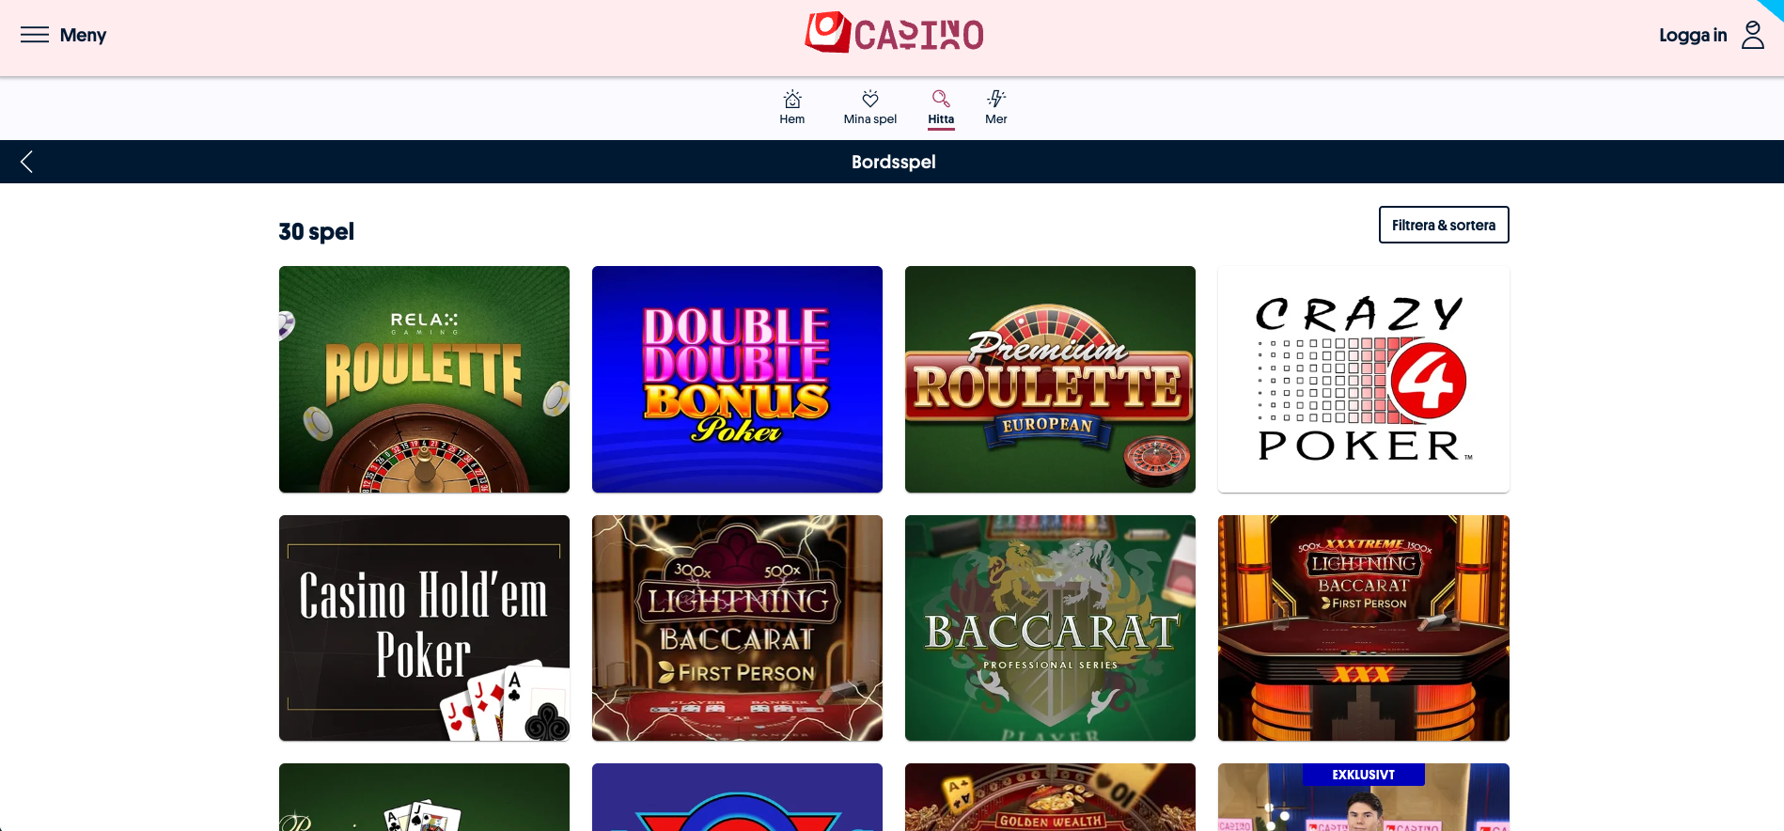
Task: Open the Golden Wealth game tile
Action: [x=1050, y=797]
